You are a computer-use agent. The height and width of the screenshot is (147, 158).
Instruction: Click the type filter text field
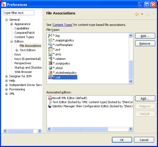coord(19,13)
